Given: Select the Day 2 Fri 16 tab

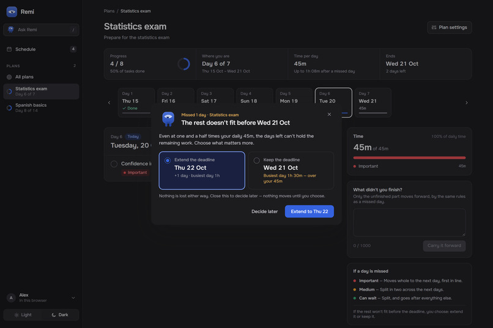Looking at the screenshot, I should pyautogui.click(x=176, y=97).
